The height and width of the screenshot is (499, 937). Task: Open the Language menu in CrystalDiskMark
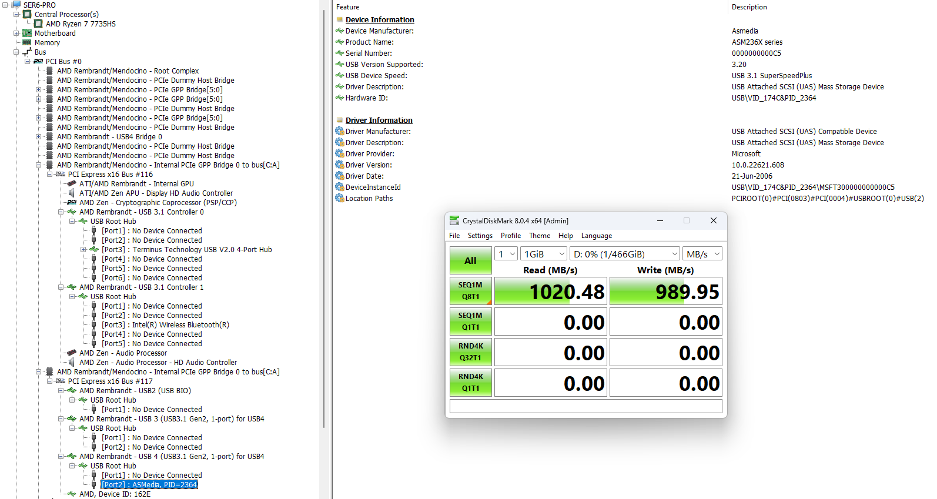[597, 236]
